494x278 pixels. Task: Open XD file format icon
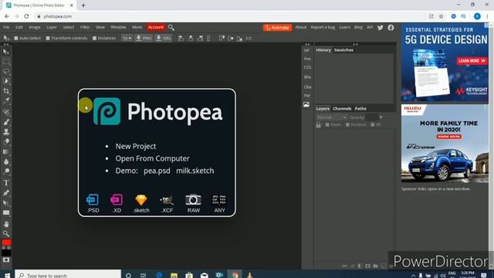117,203
